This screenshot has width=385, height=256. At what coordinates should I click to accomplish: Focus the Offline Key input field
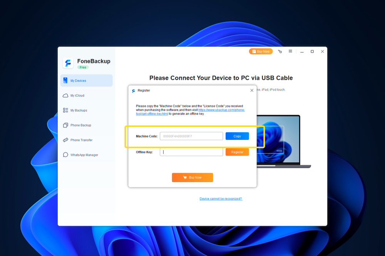(x=191, y=152)
